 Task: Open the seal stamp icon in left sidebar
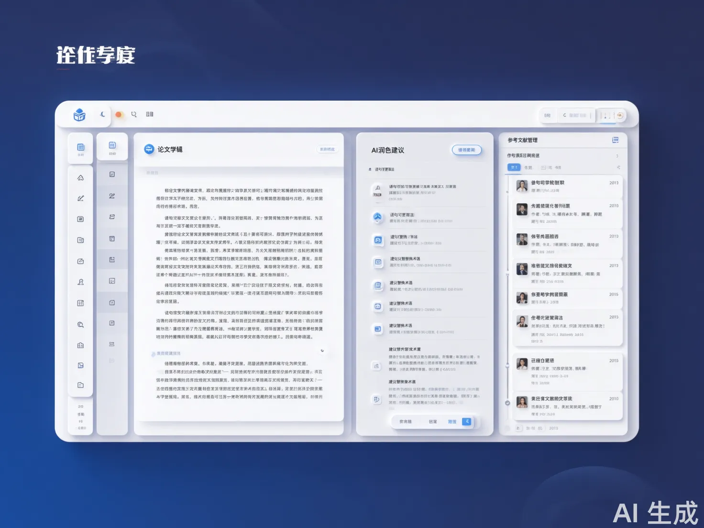[81, 282]
